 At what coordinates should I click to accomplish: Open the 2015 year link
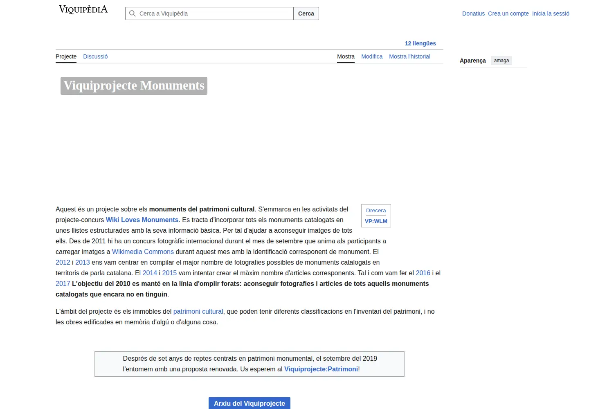(169, 273)
